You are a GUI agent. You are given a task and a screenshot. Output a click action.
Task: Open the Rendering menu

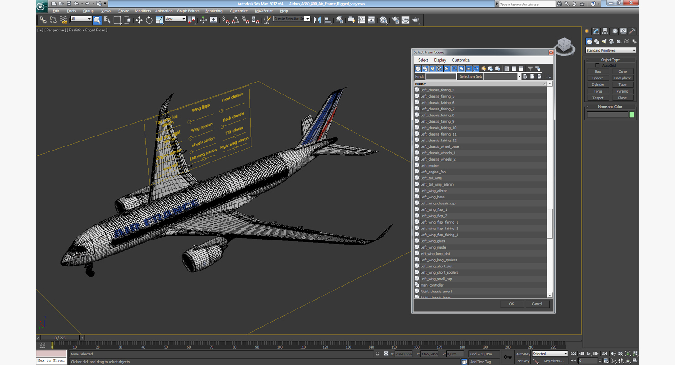(x=214, y=11)
